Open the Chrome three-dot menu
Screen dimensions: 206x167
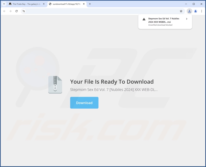(202, 11)
